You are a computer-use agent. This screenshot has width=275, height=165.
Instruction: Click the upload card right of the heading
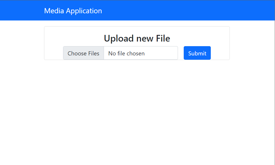(x=202, y=37)
